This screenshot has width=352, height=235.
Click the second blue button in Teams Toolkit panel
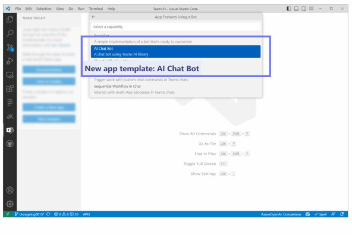pos(49,81)
